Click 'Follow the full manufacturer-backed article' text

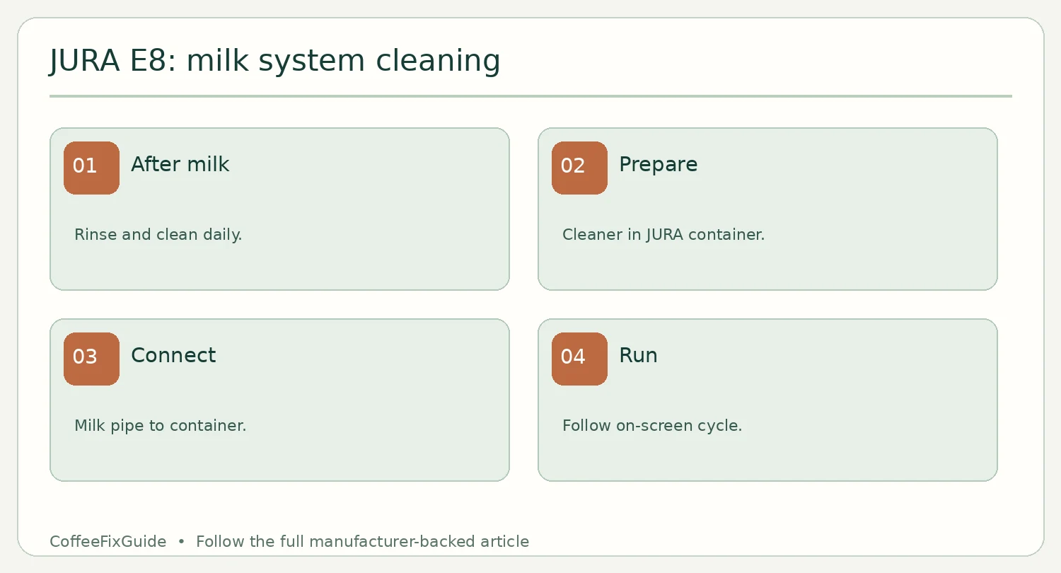(362, 542)
